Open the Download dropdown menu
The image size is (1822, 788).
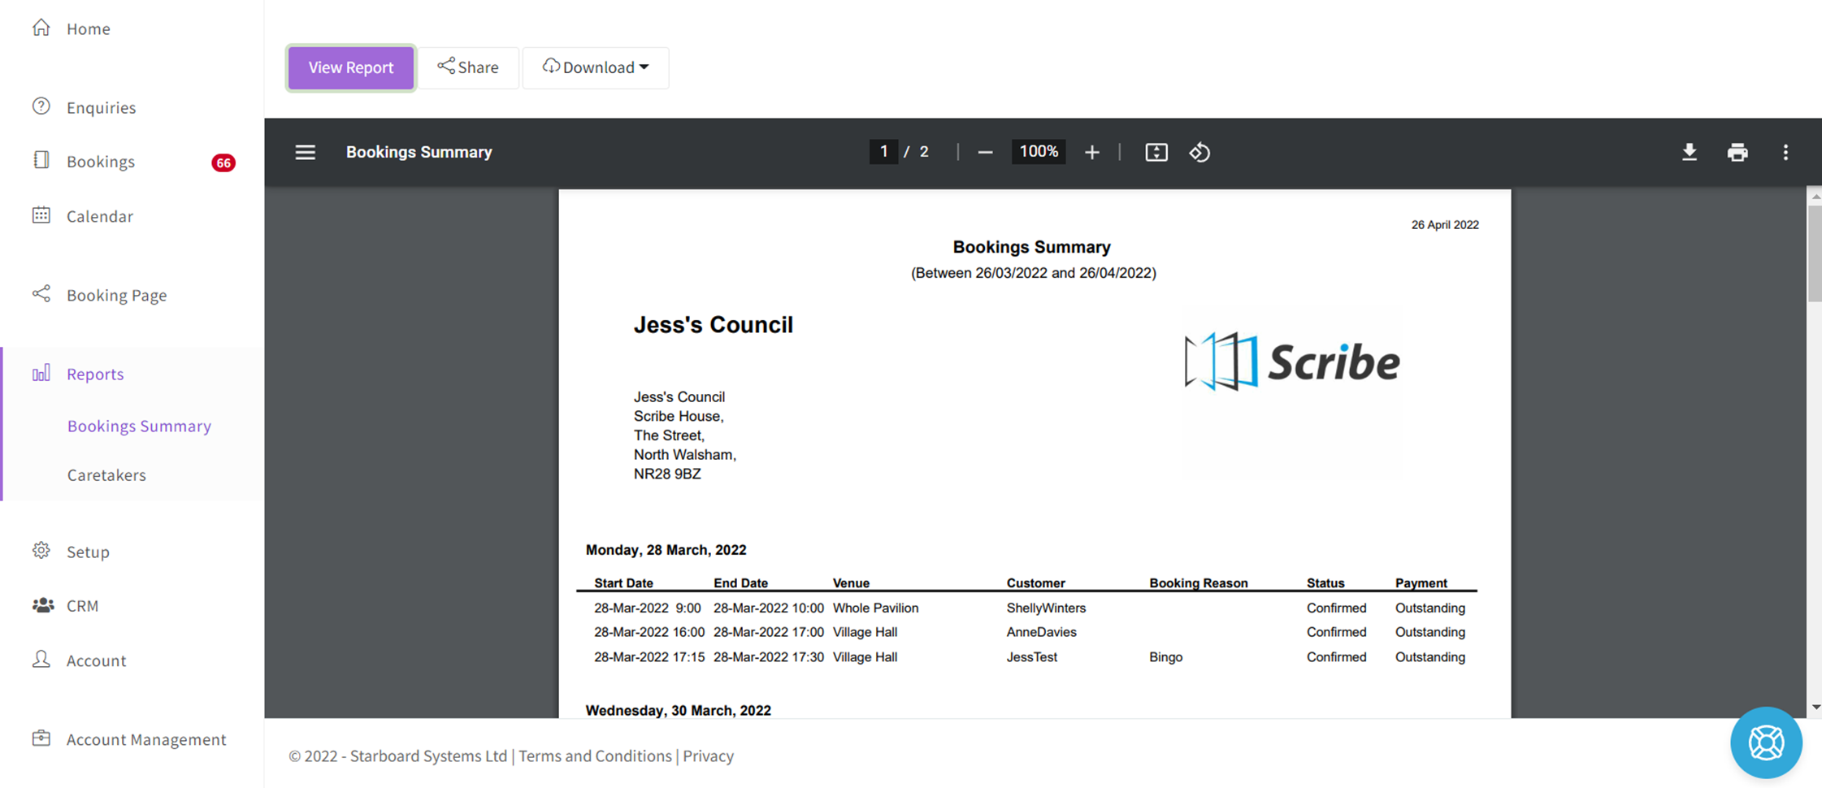pyautogui.click(x=596, y=67)
